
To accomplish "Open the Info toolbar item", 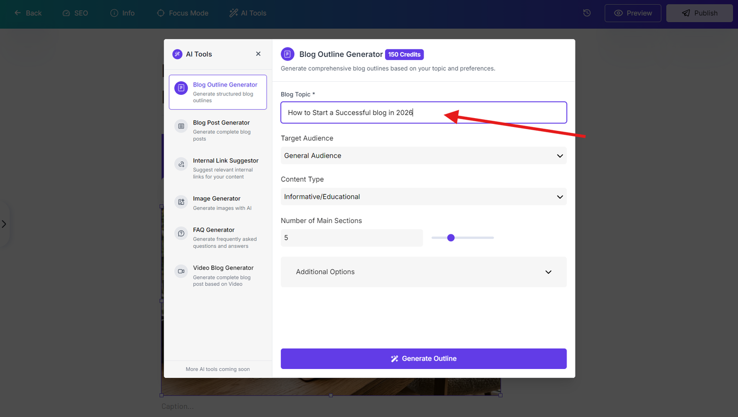I will point(122,13).
